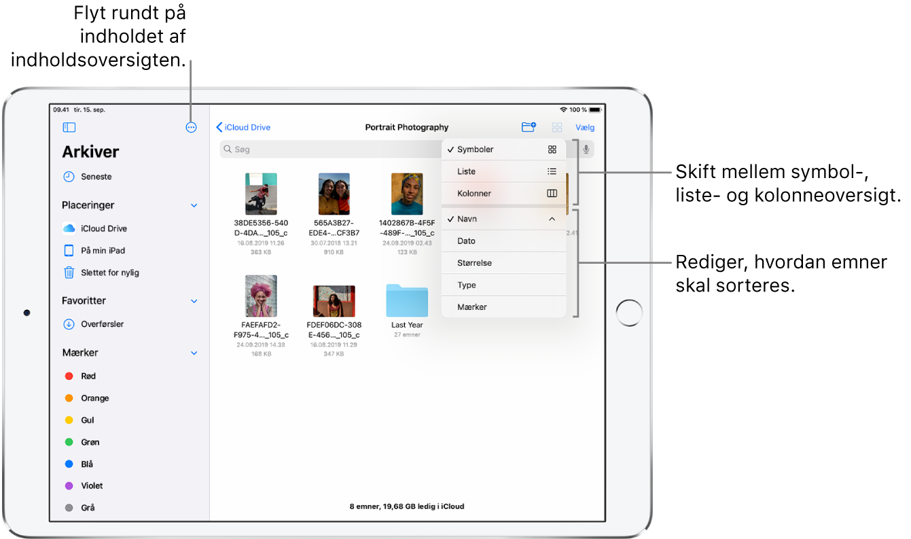Screen dimensions: 911x539
Task: Click the På min iPad device icon
Action: tap(69, 250)
